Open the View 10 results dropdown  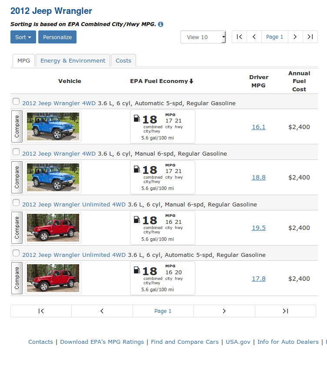[203, 37]
